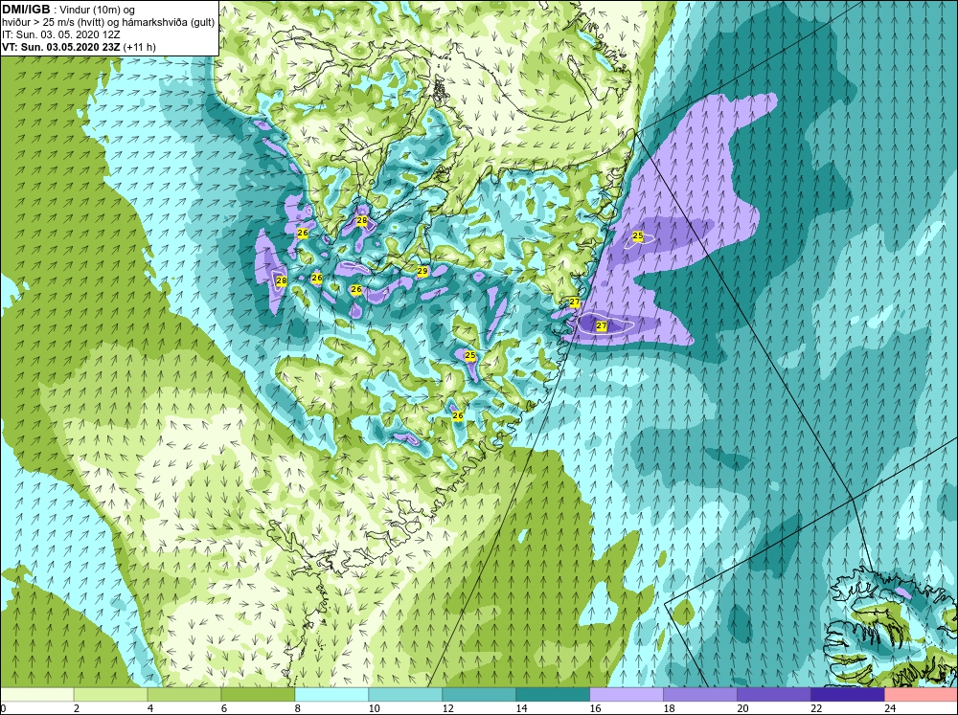
Task: Click the pale cyan 8–10 legend swatch
Action: (331, 694)
